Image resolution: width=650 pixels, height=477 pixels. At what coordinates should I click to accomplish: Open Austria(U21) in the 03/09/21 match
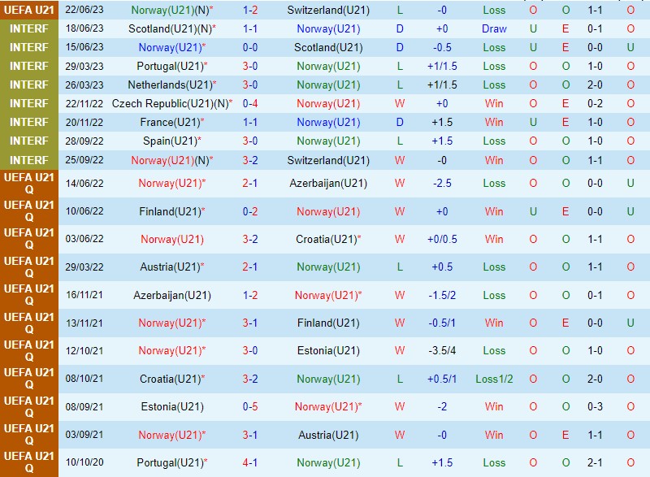328,435
